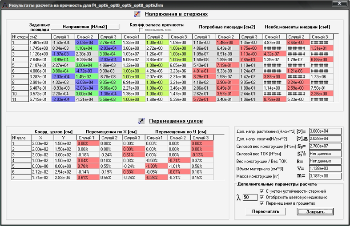Click the red displacement cell -0.71%
Viewport: 350px width, 226px height.
179,160
